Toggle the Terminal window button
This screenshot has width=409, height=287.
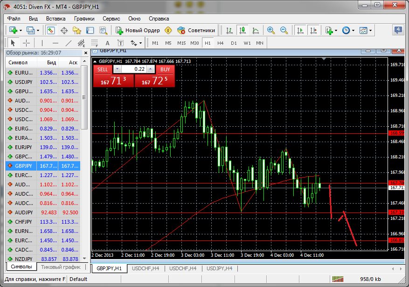click(90, 30)
